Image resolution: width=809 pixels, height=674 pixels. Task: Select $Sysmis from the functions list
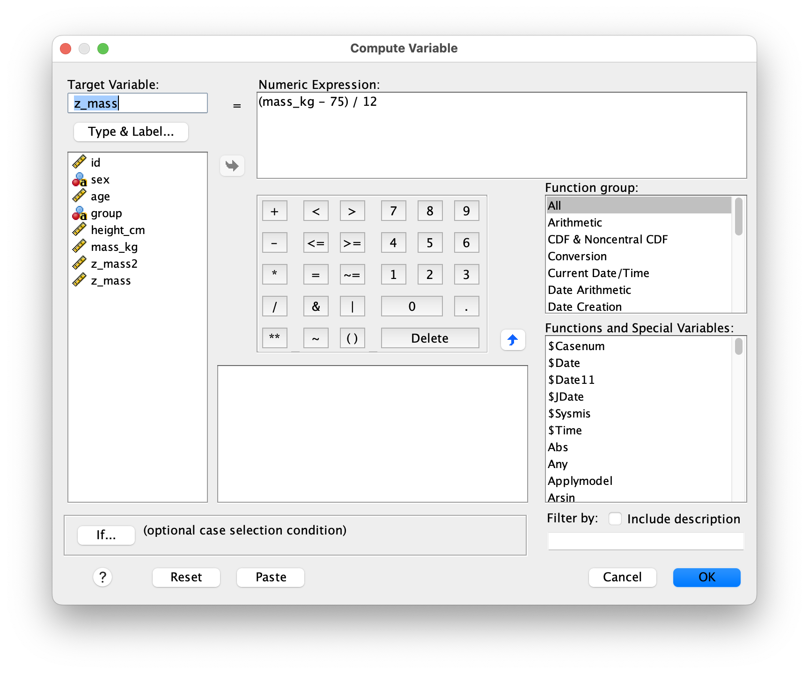pyautogui.click(x=569, y=414)
